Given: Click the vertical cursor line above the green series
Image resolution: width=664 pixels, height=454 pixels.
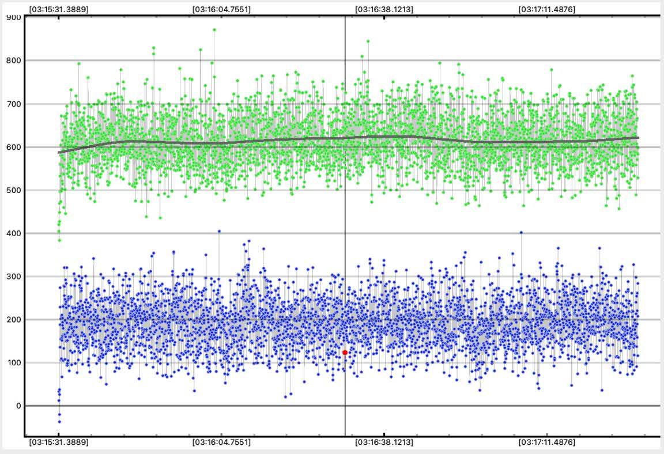Looking at the screenshot, I should click(x=345, y=46).
